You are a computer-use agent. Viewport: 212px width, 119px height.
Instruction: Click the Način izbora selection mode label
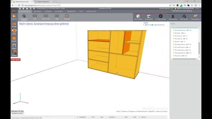[44, 24]
